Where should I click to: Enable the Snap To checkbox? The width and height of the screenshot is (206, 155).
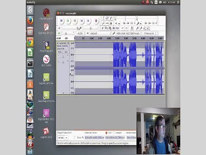click(76, 137)
